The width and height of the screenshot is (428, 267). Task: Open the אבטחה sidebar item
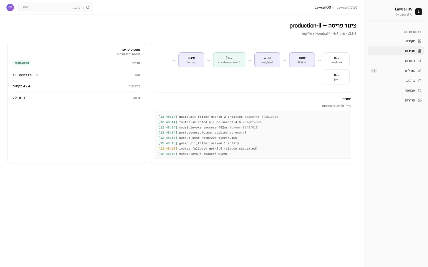coord(396,90)
